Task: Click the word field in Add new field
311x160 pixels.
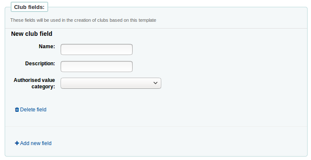Action: [x=47, y=143]
